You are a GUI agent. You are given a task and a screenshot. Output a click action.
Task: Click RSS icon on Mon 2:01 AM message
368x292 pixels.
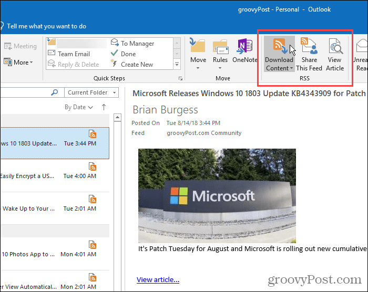93,277
